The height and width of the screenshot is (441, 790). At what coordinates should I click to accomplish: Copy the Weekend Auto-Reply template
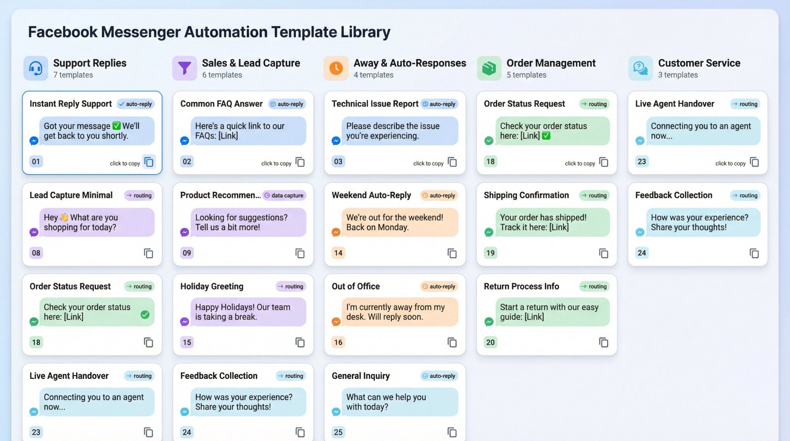[452, 253]
